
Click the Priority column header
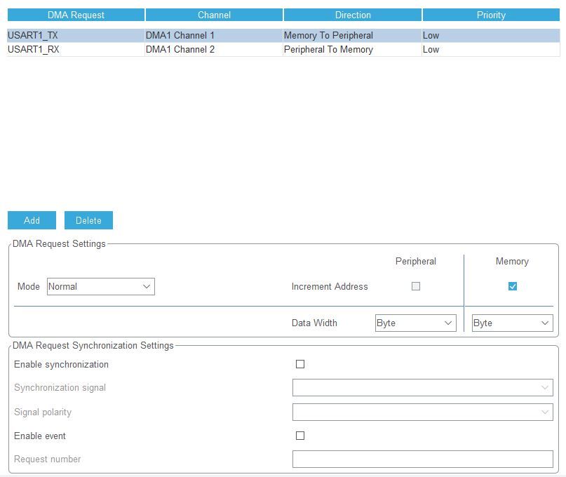click(491, 15)
